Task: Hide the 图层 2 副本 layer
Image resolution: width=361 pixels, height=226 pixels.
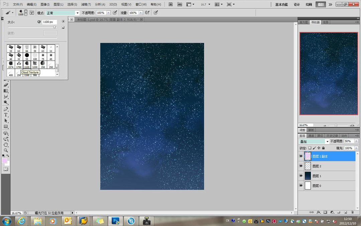Action: coord(301,156)
